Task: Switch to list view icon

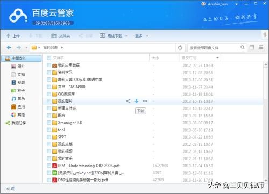Action: 261,47
